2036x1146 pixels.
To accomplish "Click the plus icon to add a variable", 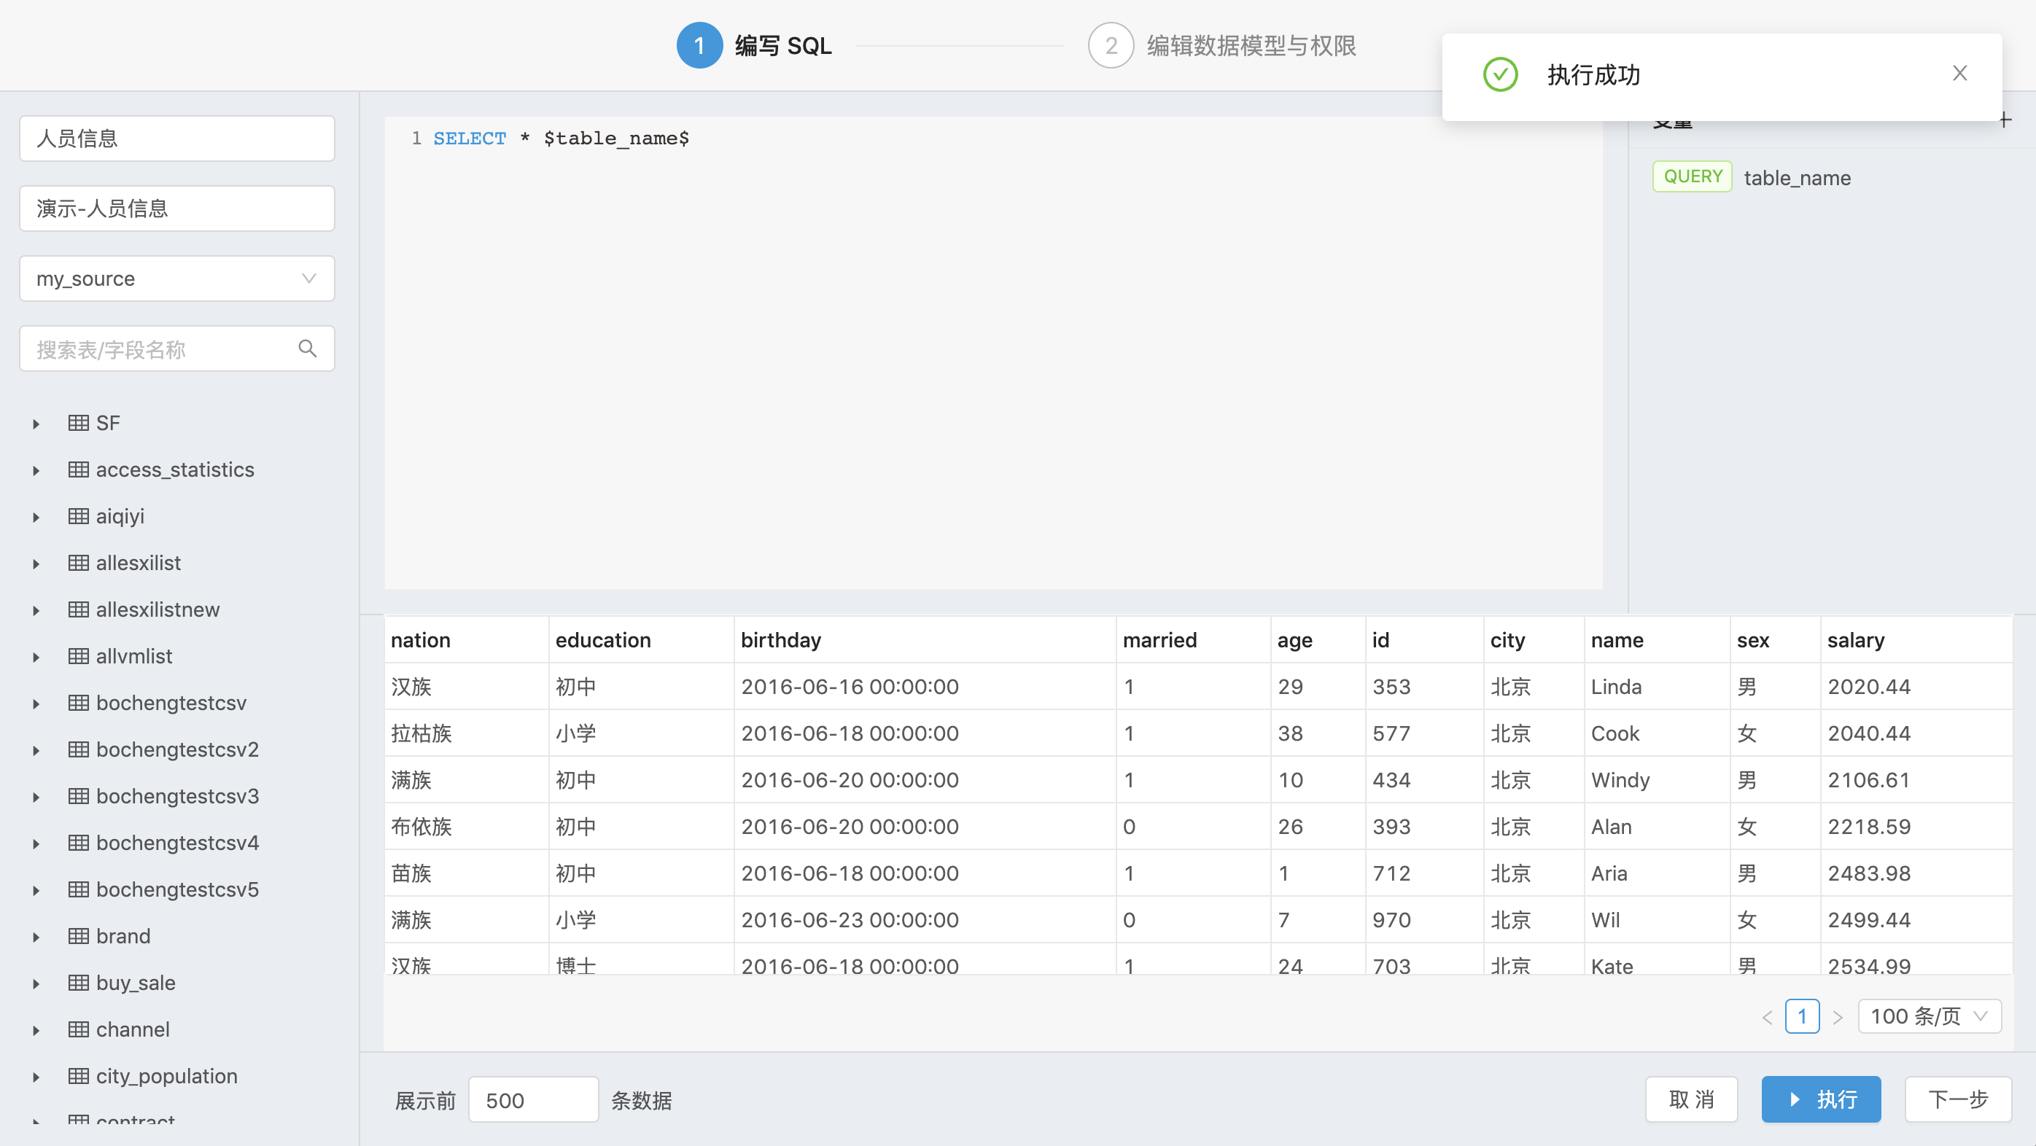I will point(2005,121).
